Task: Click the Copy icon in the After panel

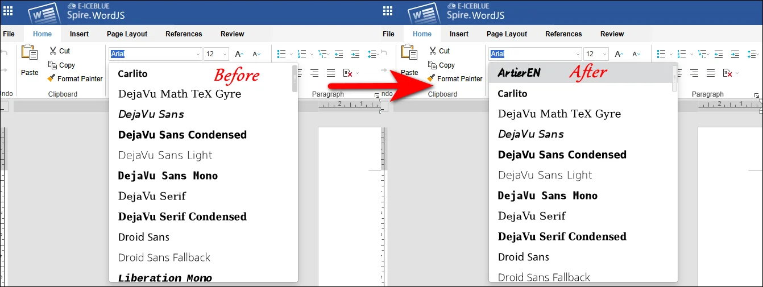Action: coord(433,65)
